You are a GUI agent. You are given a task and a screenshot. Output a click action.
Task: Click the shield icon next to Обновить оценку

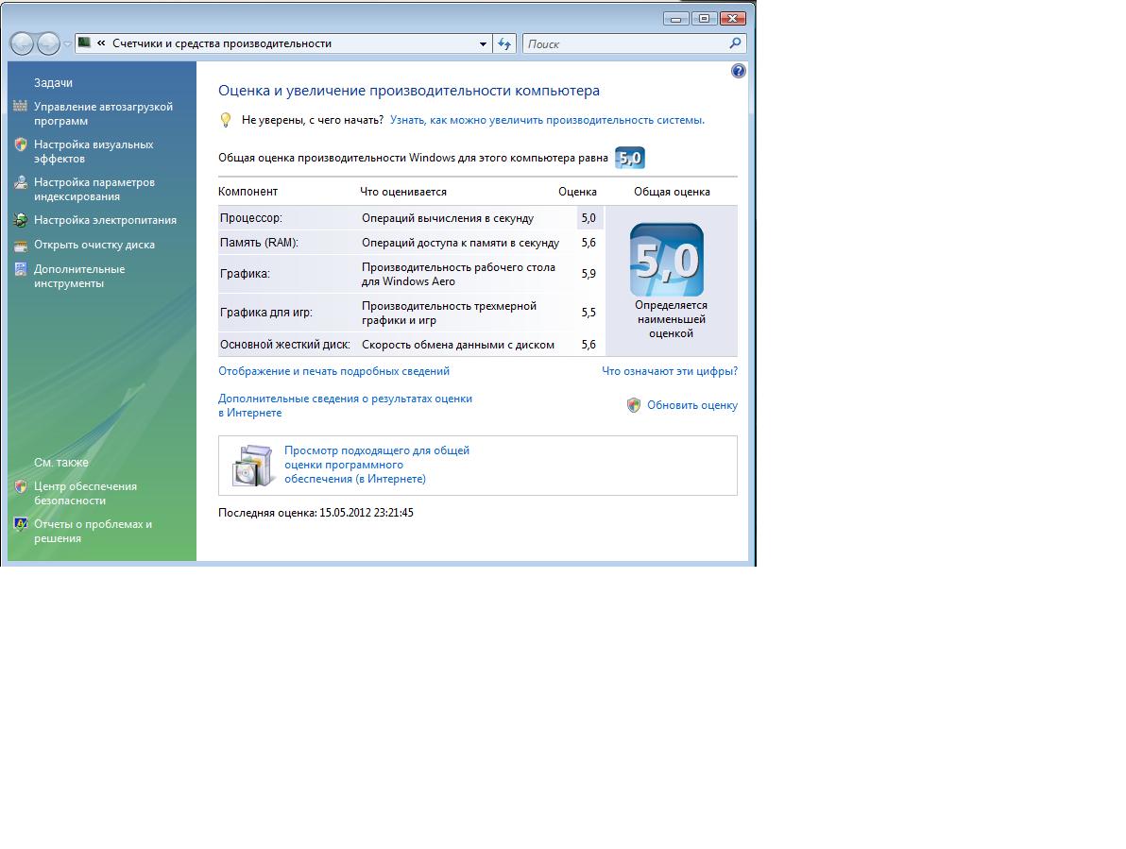[x=634, y=405]
